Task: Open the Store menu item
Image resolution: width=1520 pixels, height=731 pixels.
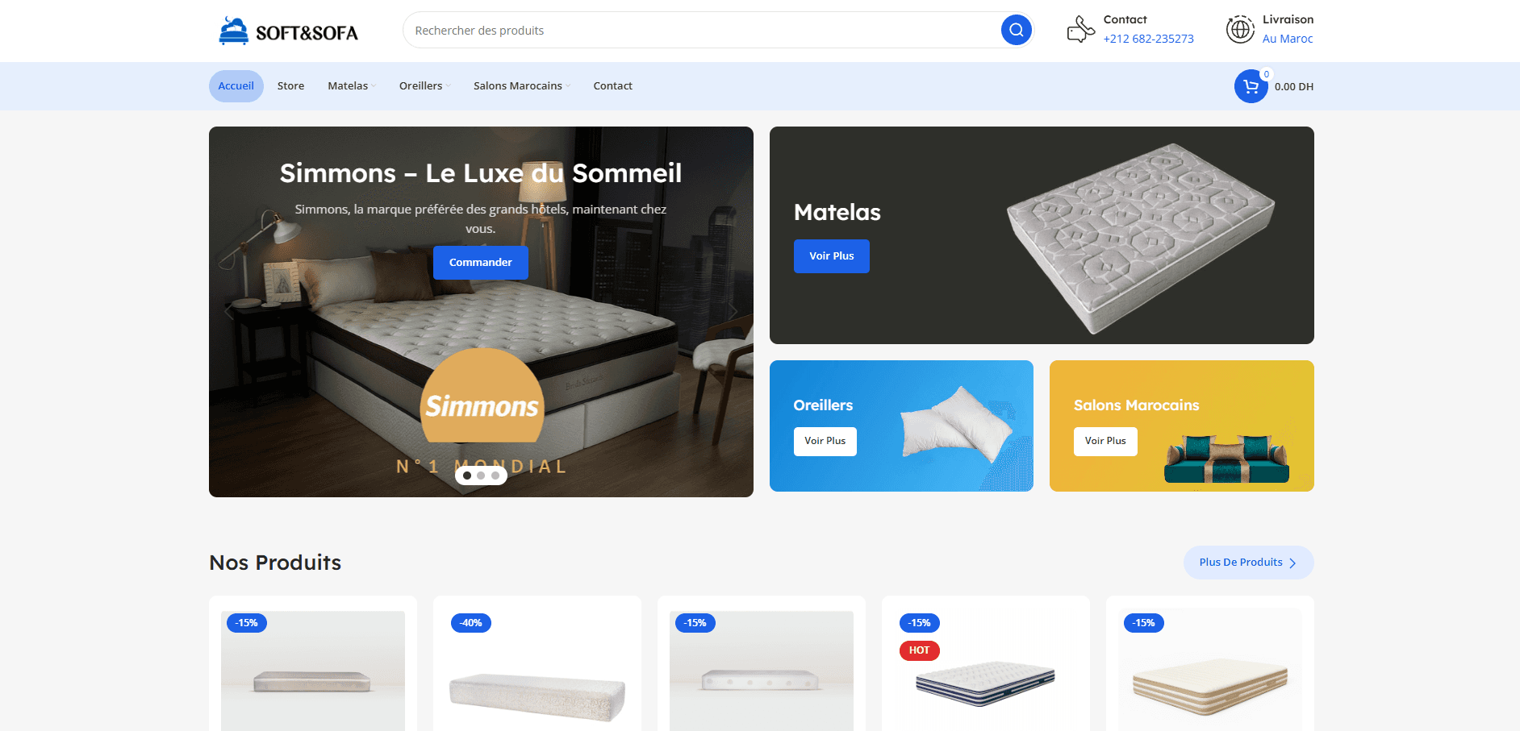Action: tap(290, 86)
